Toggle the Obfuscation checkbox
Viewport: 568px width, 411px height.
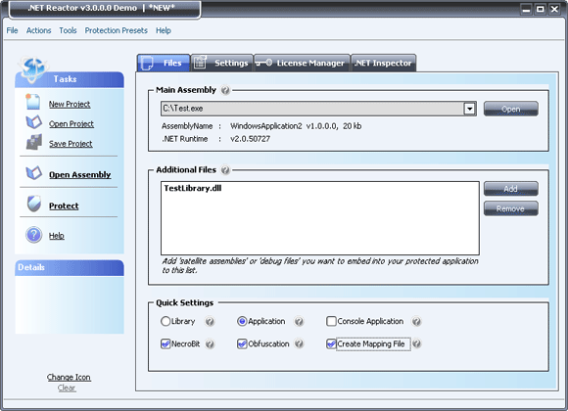point(242,343)
